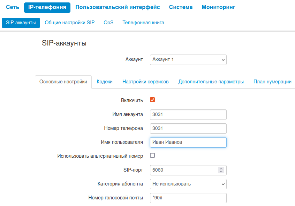
Task: Open the План нумерации tab
Action: [272, 82]
